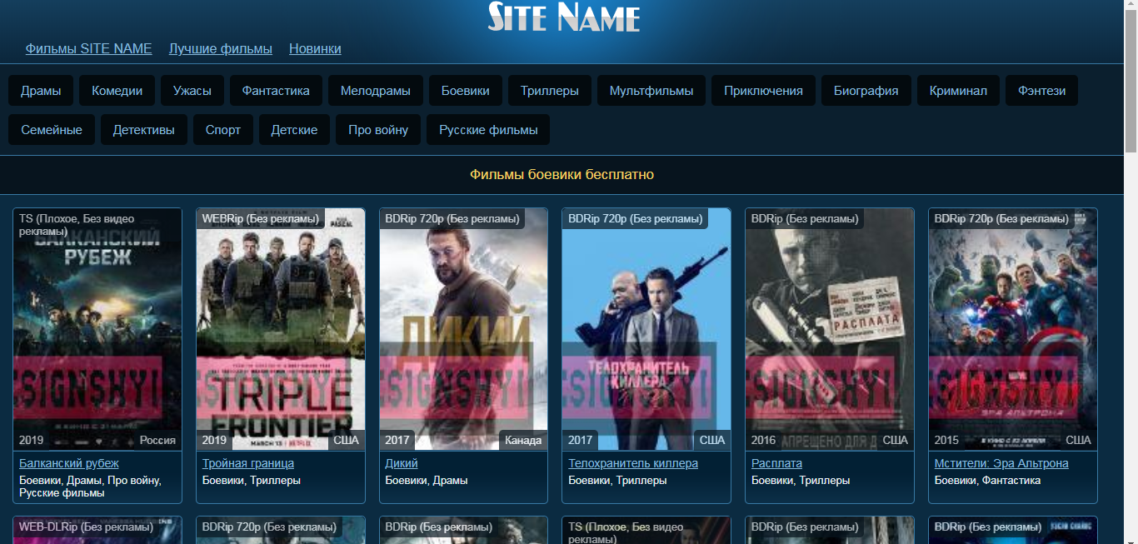Click the Расплата title link
This screenshot has height=544, width=1138.
tap(776, 463)
